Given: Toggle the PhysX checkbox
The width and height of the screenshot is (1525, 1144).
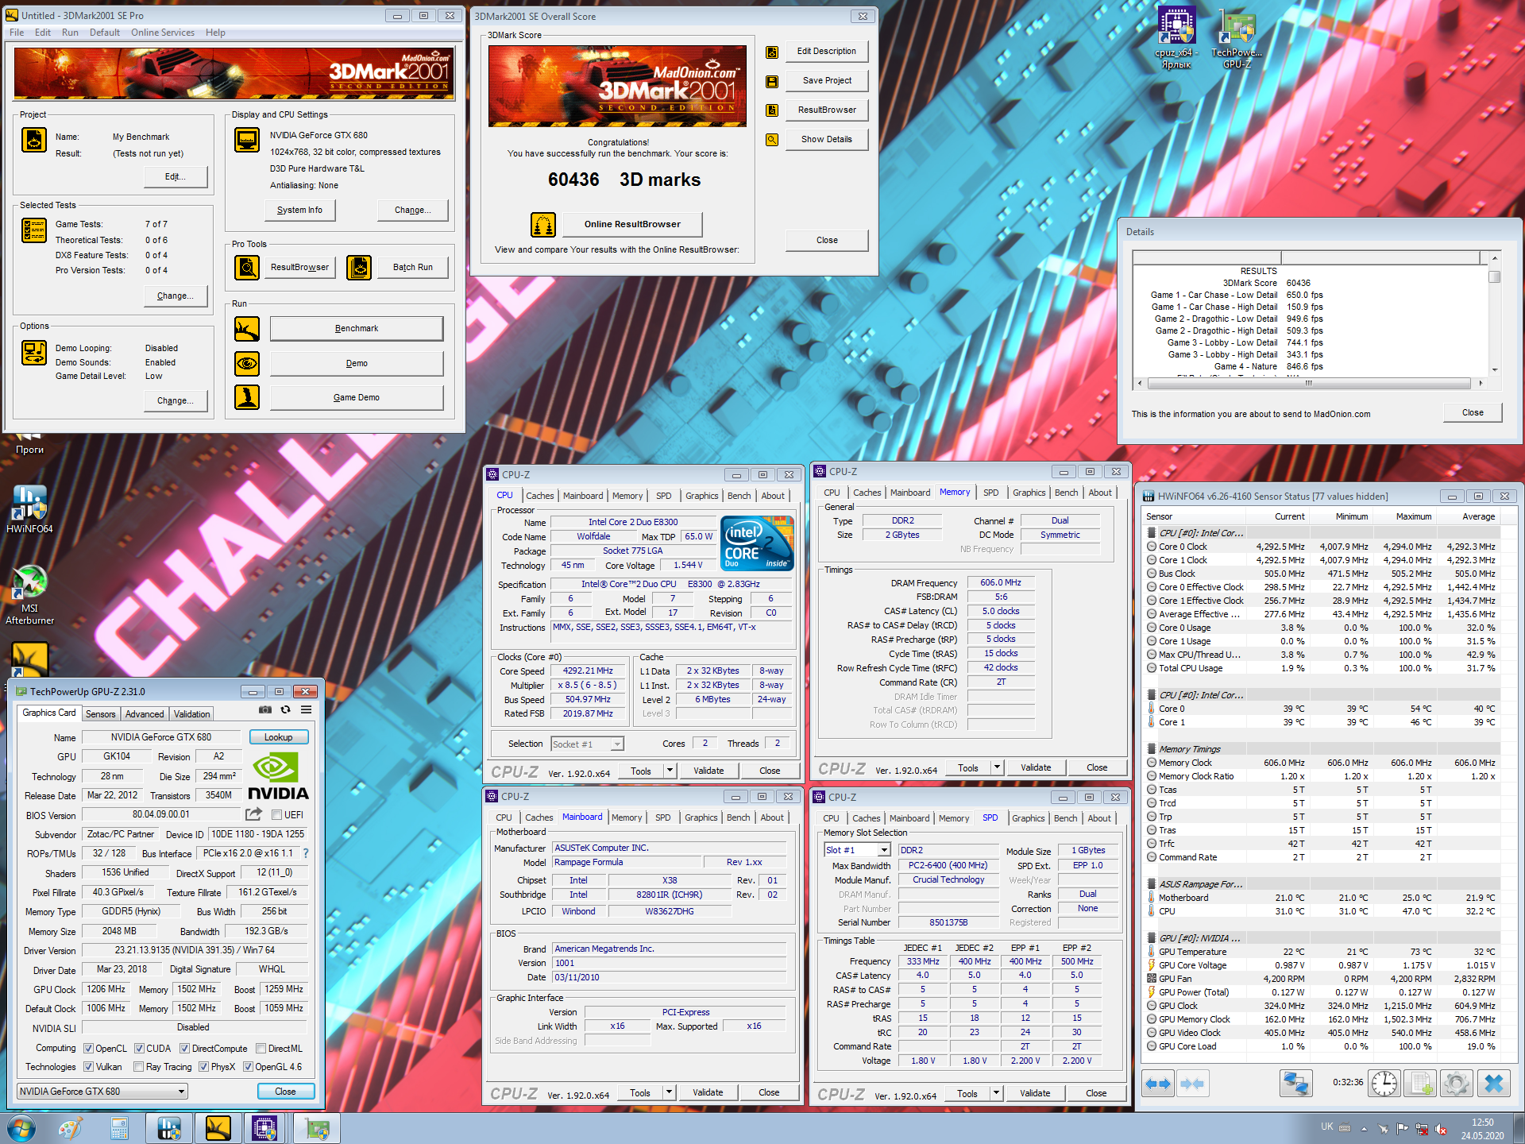Looking at the screenshot, I should [203, 1067].
